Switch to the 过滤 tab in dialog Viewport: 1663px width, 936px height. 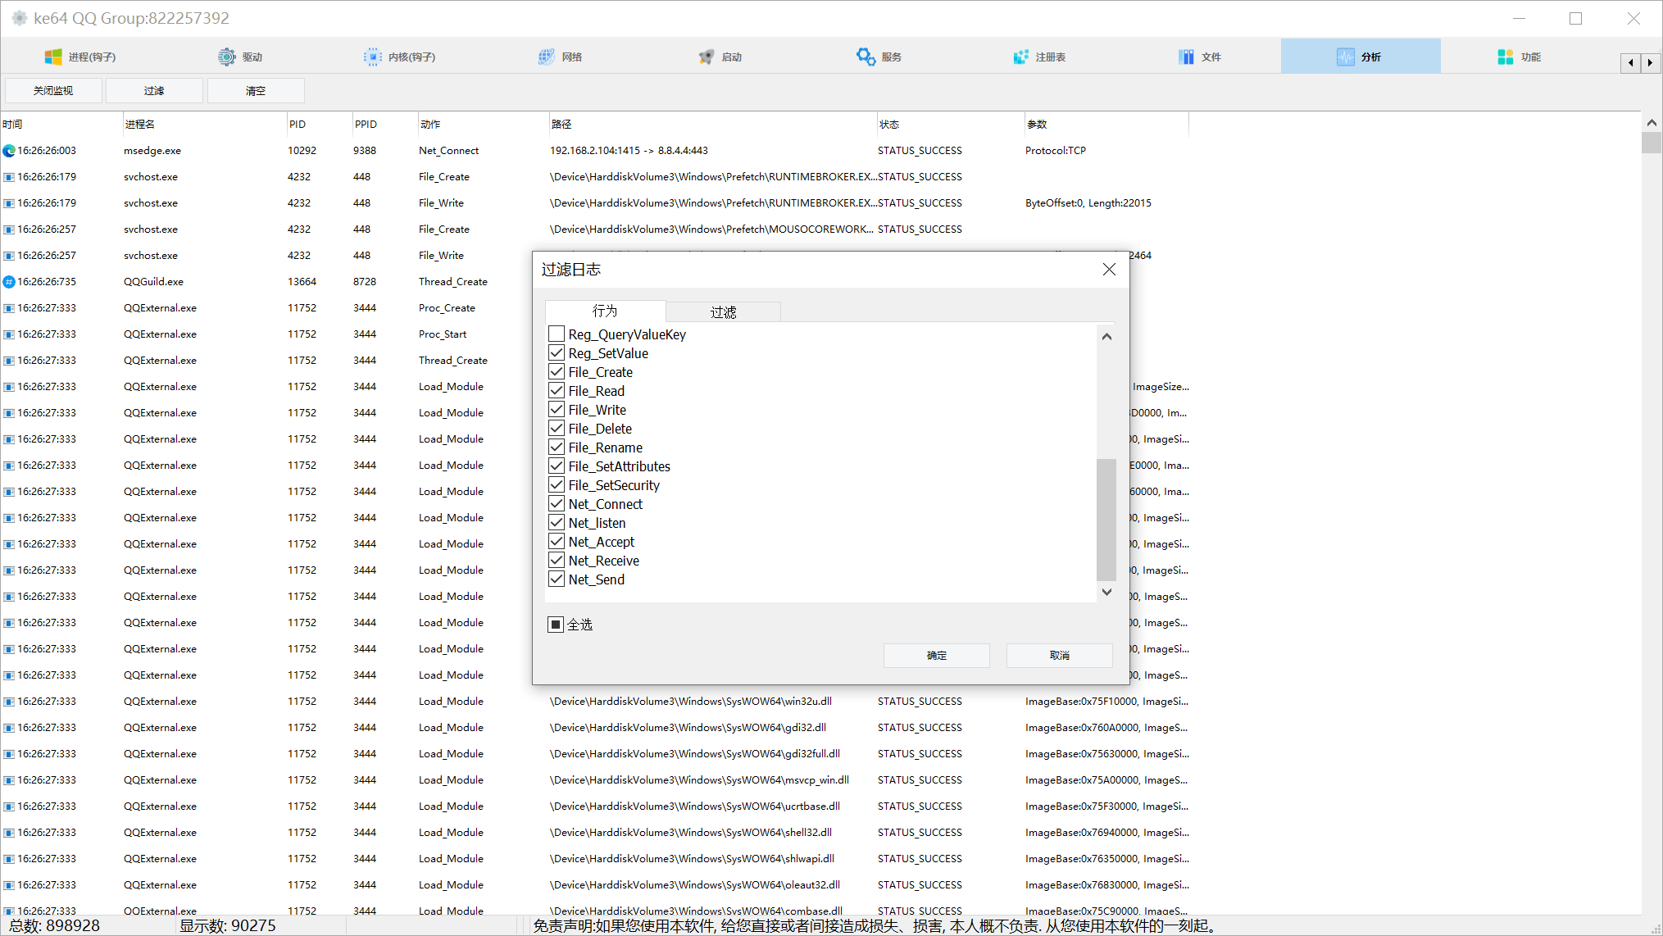point(723,312)
